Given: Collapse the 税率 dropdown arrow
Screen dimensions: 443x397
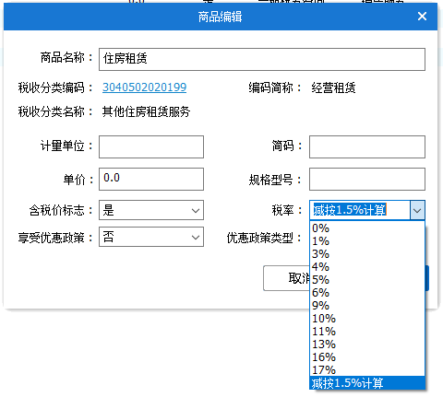Looking at the screenshot, I should click(x=417, y=210).
